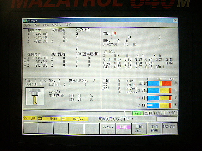
Task: Click the 機械位置 X value -1445.109
Action: click(40, 58)
